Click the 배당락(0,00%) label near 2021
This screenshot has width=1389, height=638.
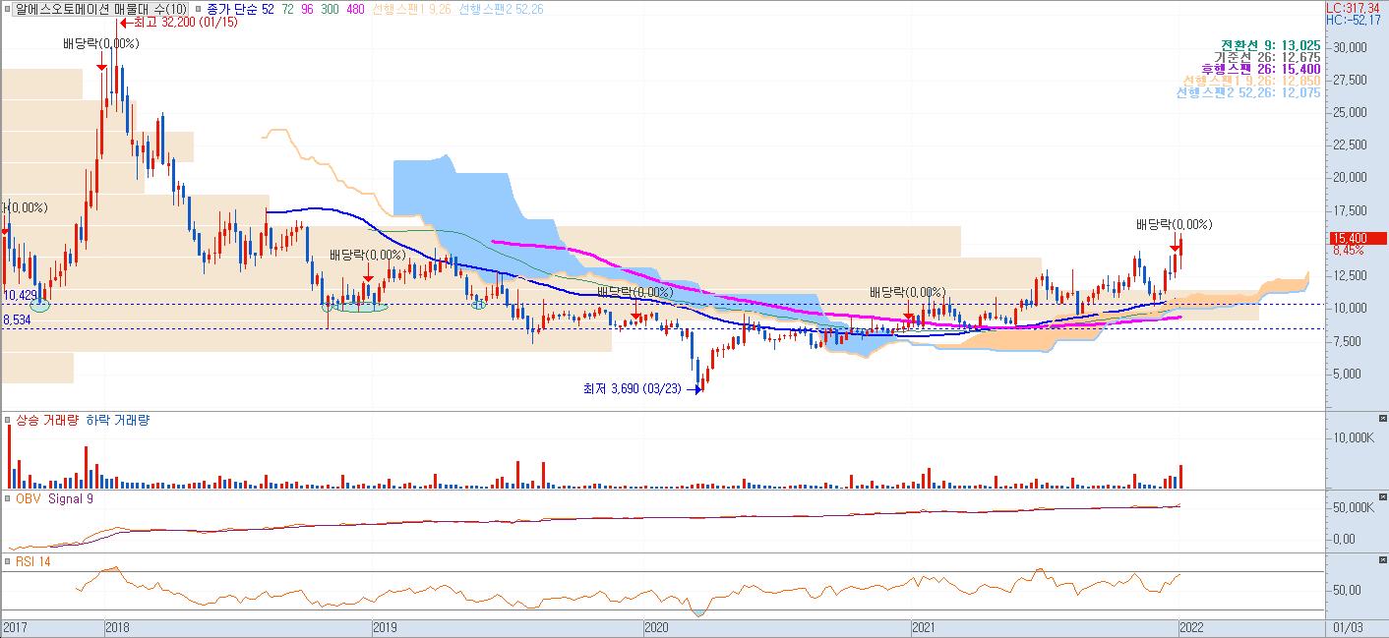(907, 292)
